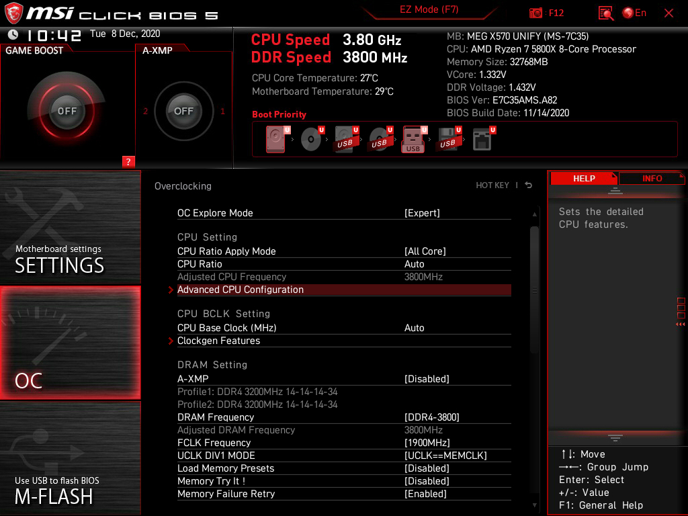
Task: Click the date Tue 8 Dec, 2020
Action: click(x=125, y=34)
